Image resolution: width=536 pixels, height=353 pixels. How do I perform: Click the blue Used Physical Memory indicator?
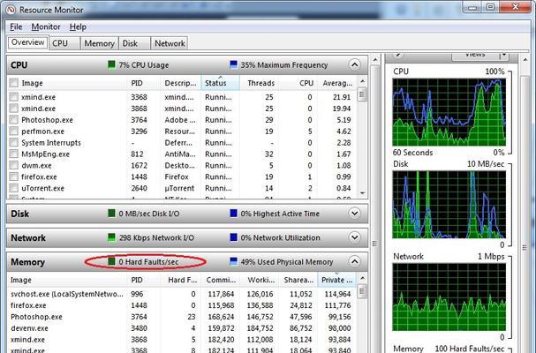[233, 262]
